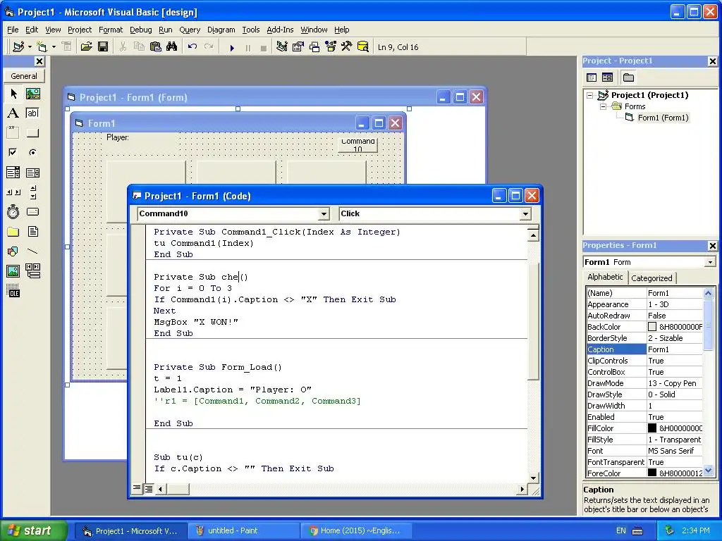The width and height of the screenshot is (722, 541).
Task: Open the Add Project dropdown arrow
Action: pos(30,47)
